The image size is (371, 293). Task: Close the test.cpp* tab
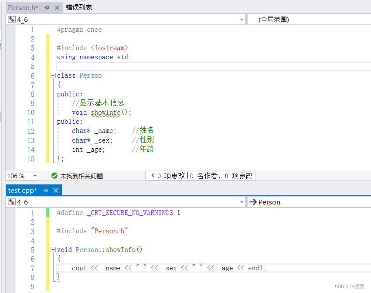tap(56, 190)
